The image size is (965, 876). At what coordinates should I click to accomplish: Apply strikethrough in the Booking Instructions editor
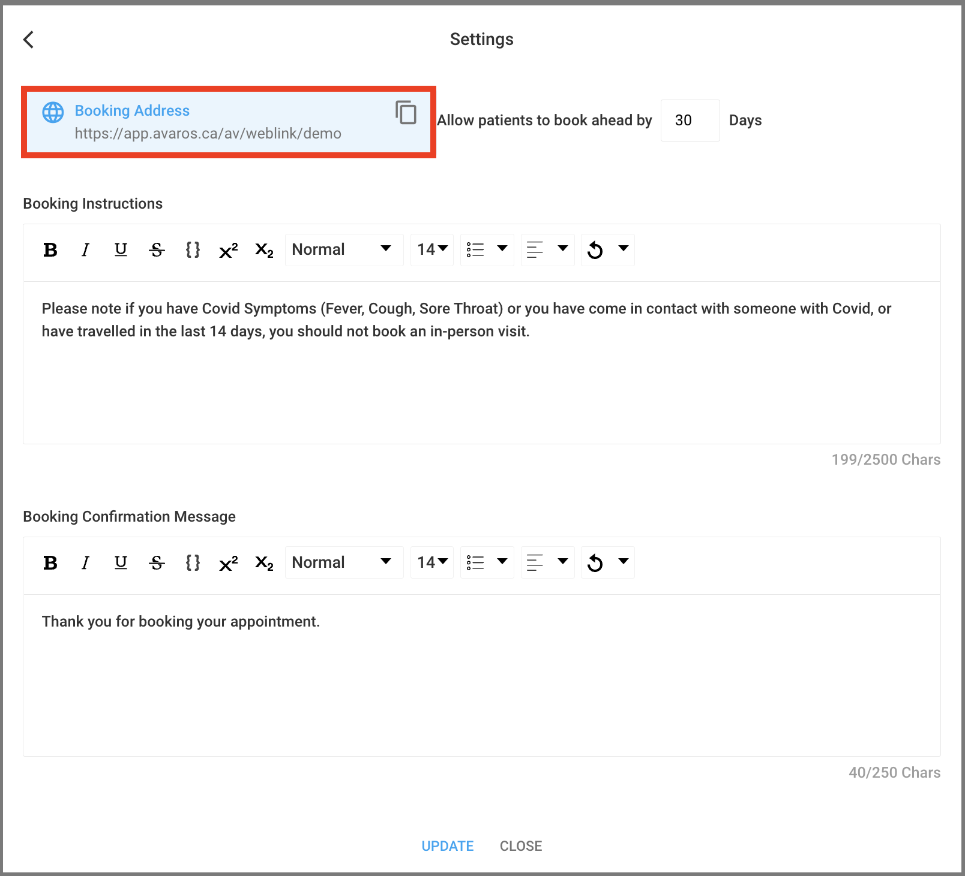pos(157,250)
